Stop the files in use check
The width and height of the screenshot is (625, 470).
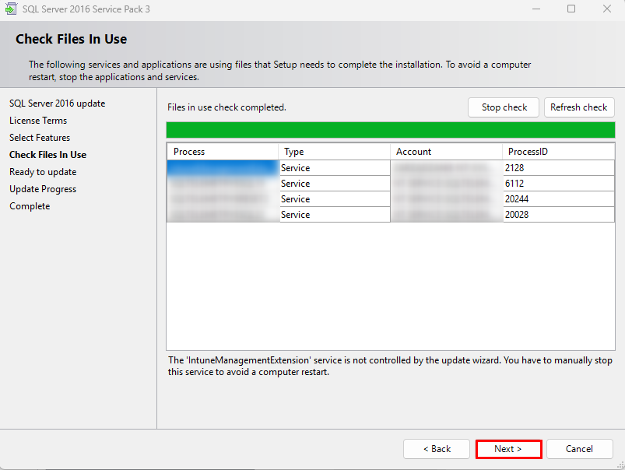point(504,107)
